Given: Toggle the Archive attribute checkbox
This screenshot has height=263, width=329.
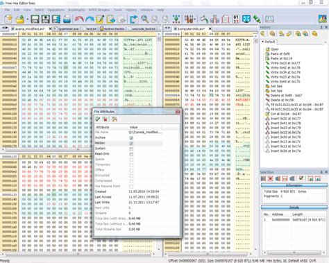Looking at the screenshot, I should point(131,138).
